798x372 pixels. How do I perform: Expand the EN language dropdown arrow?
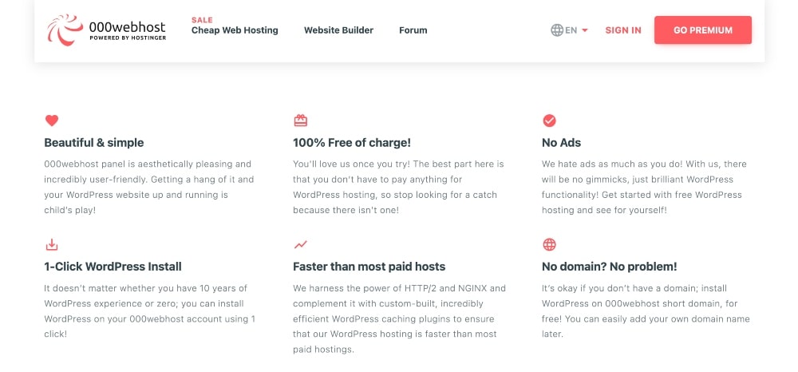click(x=585, y=30)
